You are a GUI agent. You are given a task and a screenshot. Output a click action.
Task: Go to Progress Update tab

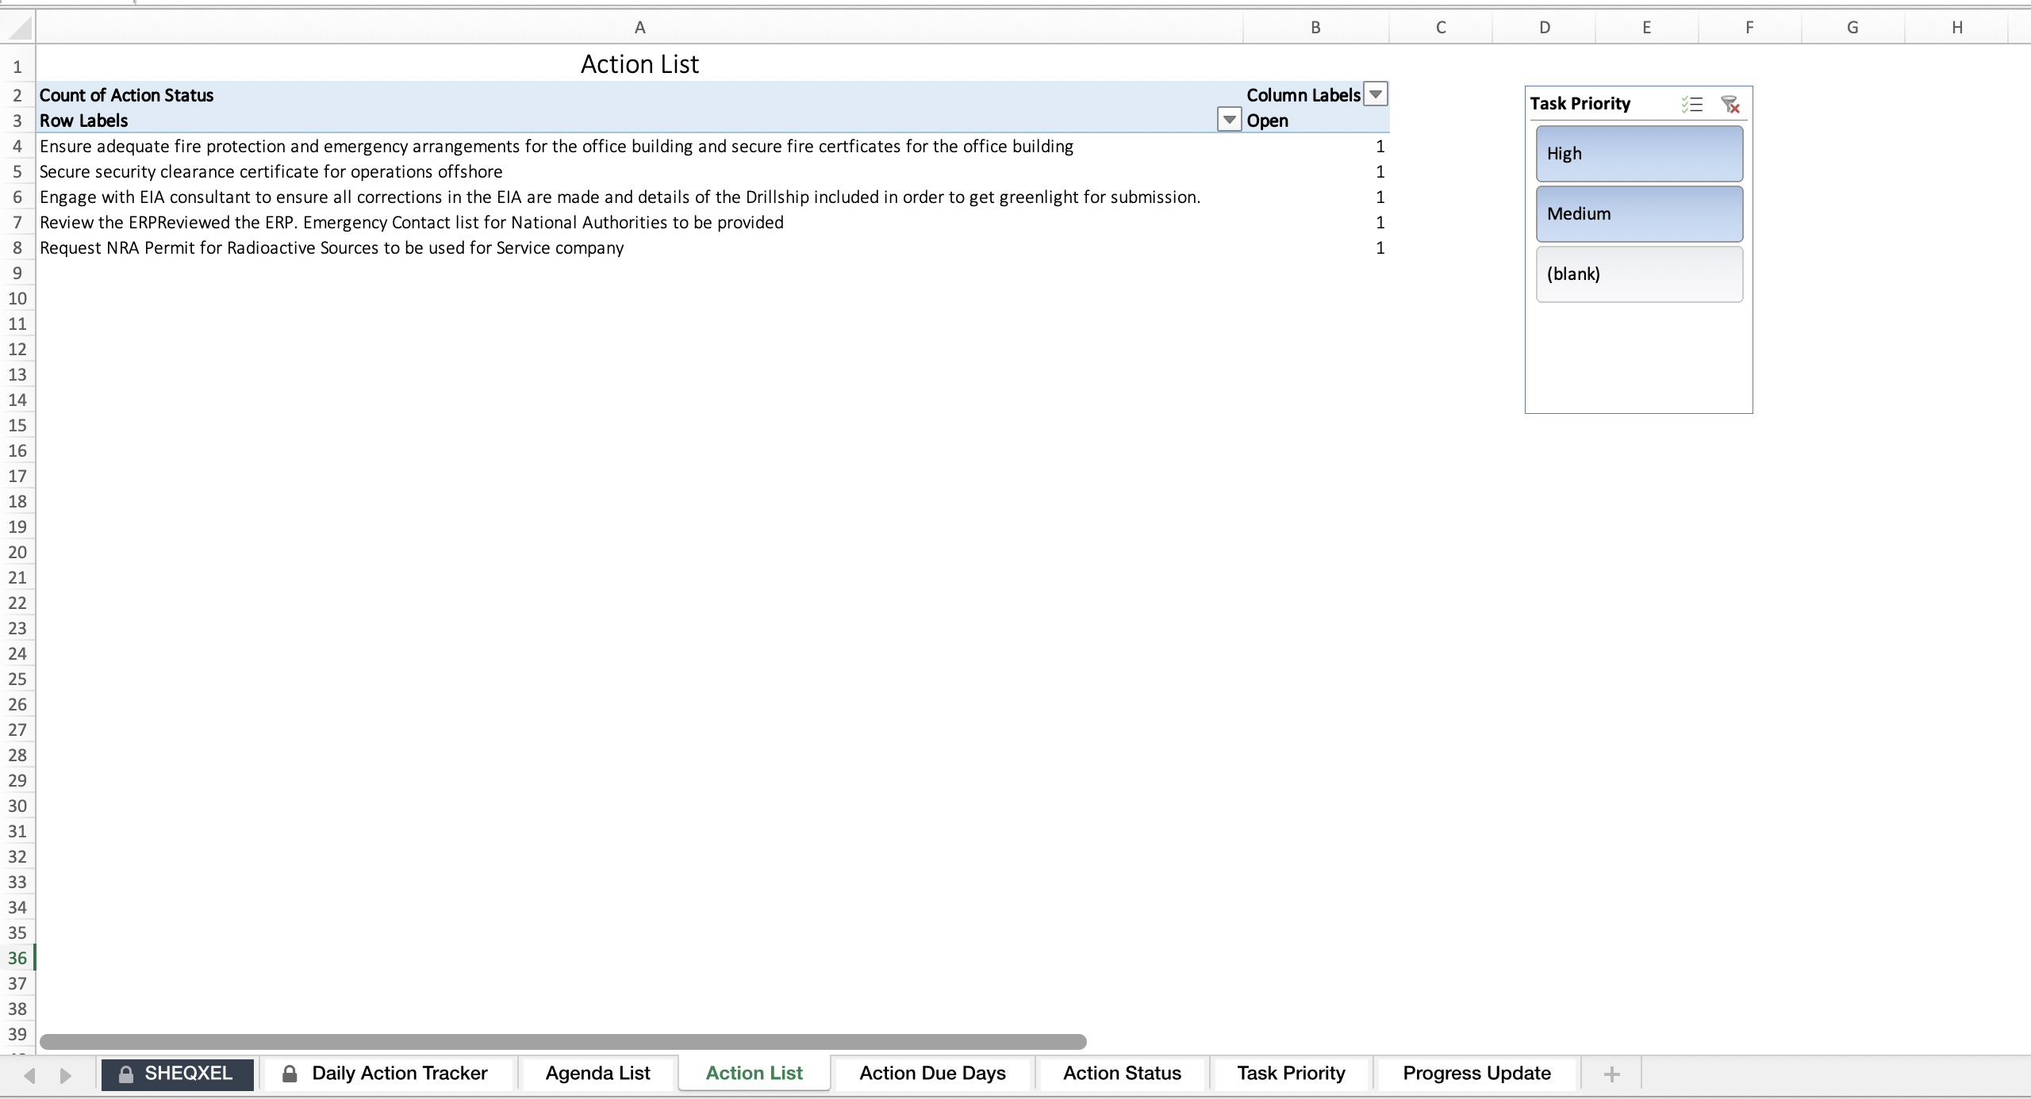[x=1476, y=1074]
